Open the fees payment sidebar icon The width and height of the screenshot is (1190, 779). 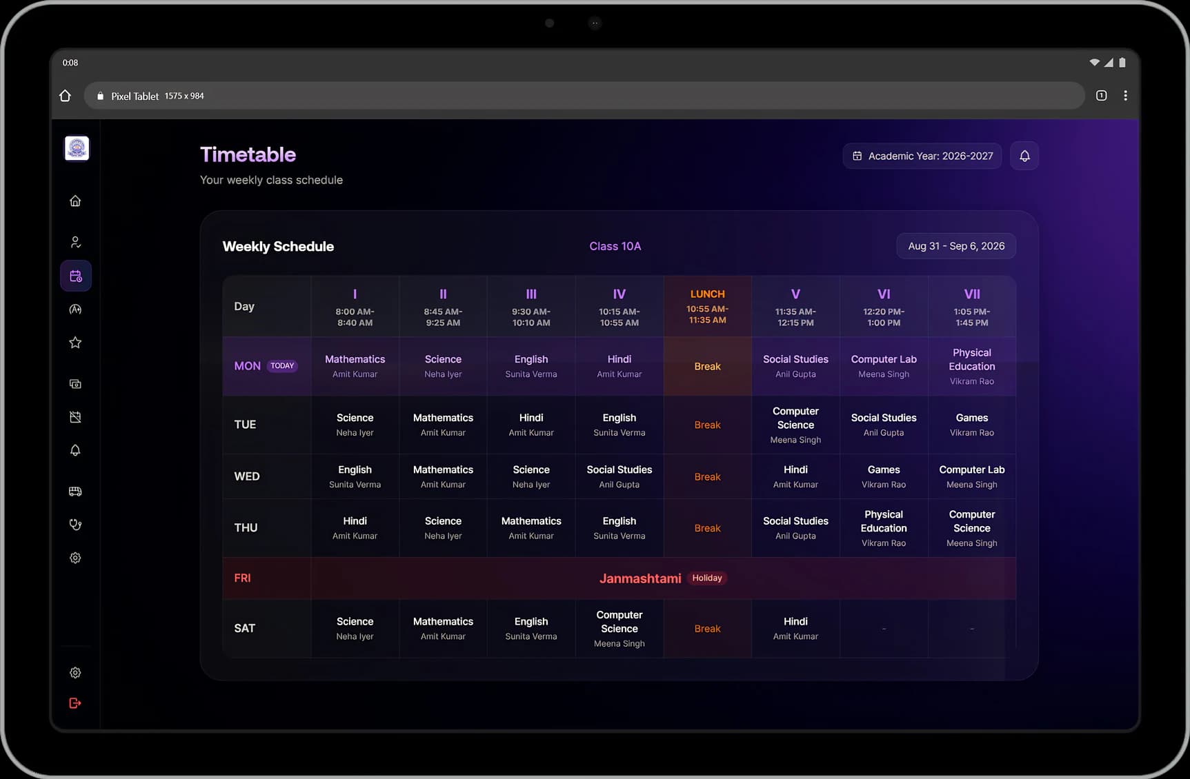point(75,383)
